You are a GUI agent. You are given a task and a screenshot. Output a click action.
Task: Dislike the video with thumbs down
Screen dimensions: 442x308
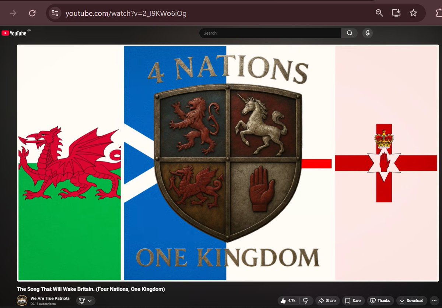point(305,301)
